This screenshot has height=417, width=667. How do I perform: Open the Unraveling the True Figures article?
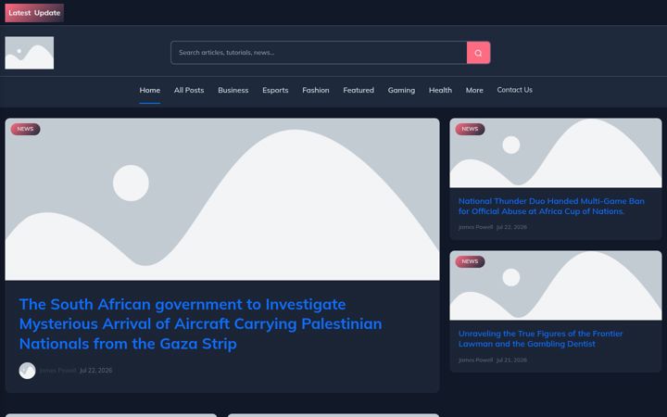(540, 339)
